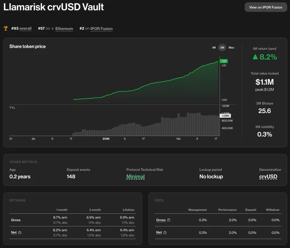Viewport: 290px width, 248px height.
Task: Click the help icon beside Net fees
Action: (x=165, y=233)
